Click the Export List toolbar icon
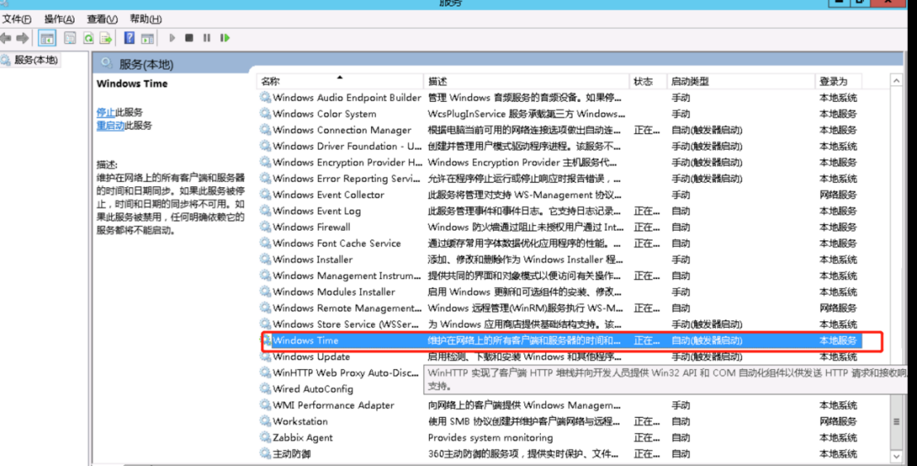 point(106,39)
